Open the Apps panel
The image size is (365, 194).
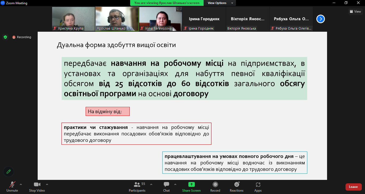(x=258, y=187)
